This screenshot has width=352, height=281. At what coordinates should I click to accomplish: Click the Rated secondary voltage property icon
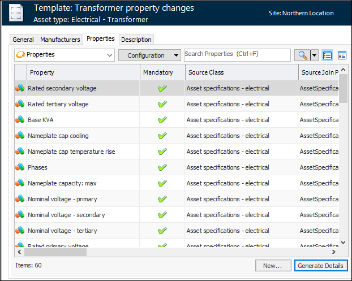(x=20, y=88)
